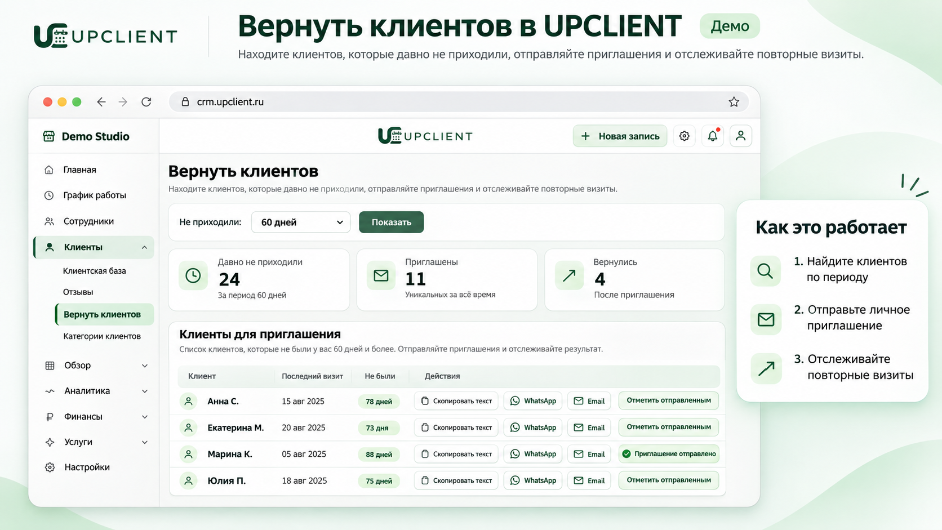Send Email invitation to Марина К.
942x530 pixels.
589,454
